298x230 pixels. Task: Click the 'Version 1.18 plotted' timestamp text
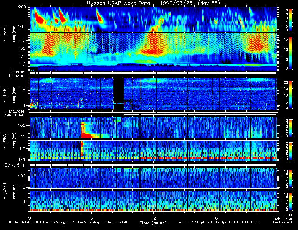[x=195, y=222]
